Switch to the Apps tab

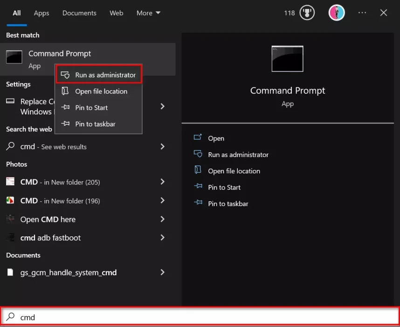(x=41, y=13)
